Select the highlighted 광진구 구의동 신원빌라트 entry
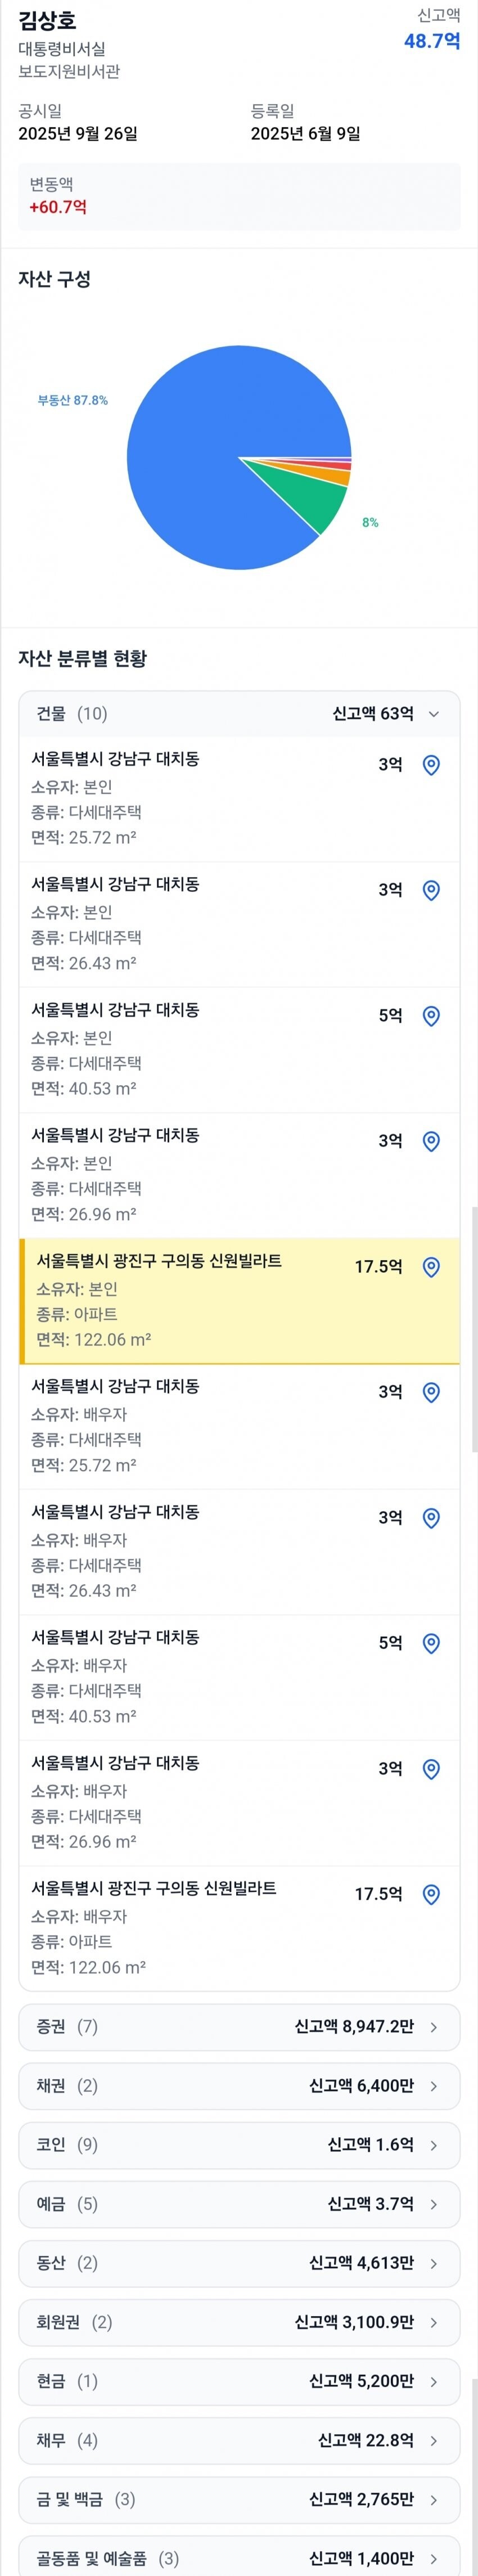 tap(239, 1301)
